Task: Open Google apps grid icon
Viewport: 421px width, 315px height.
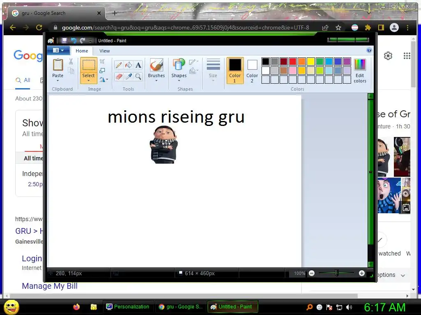Action: pyautogui.click(x=407, y=56)
